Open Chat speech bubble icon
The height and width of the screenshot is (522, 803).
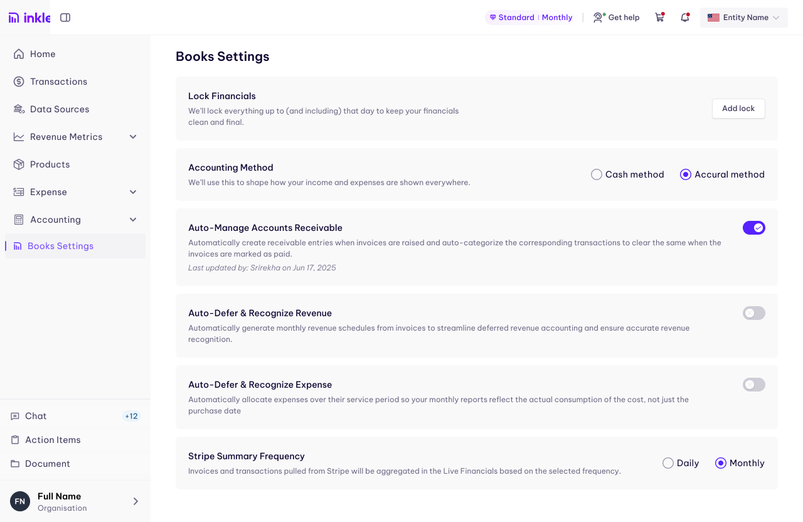pos(15,416)
